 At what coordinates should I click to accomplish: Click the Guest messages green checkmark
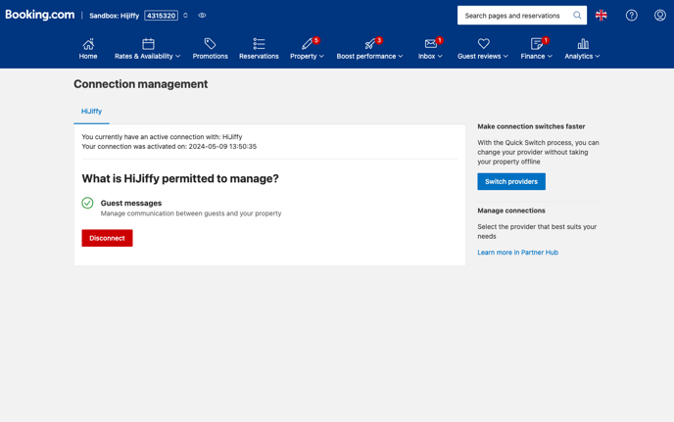(87, 203)
